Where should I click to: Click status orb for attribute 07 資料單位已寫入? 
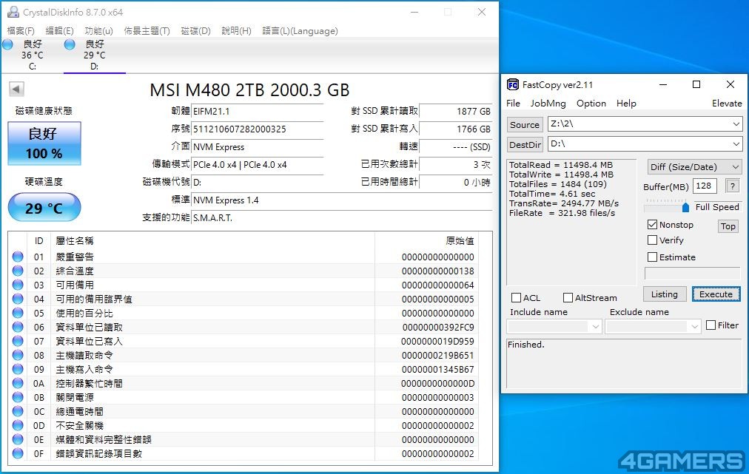tap(18, 342)
